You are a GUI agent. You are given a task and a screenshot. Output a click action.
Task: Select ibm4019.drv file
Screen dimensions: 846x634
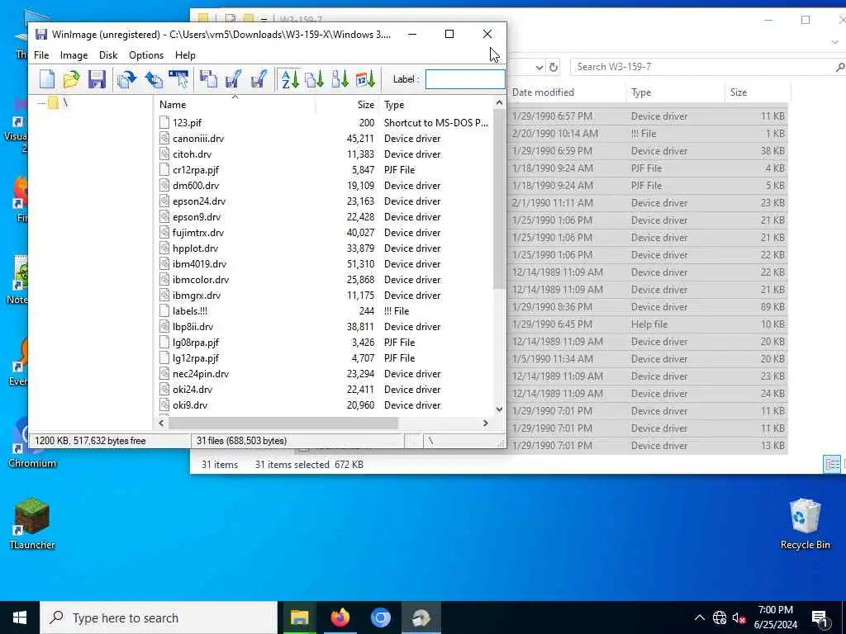click(200, 263)
